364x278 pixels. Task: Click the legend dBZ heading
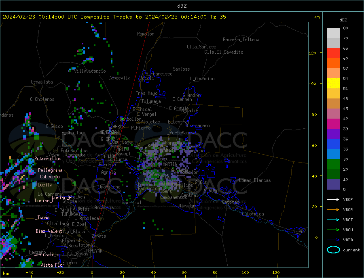pos(343,20)
